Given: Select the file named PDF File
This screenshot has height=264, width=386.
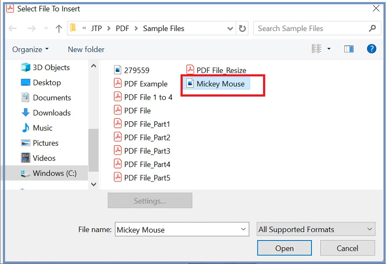Looking at the screenshot, I should [133, 111].
